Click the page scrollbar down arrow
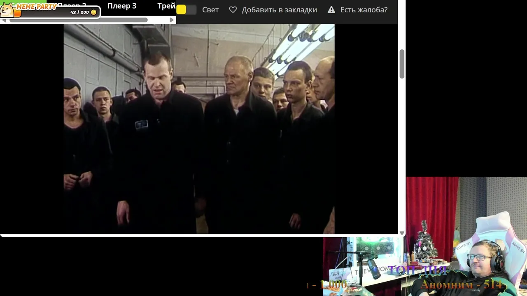Image resolution: width=527 pixels, height=296 pixels. [402, 233]
